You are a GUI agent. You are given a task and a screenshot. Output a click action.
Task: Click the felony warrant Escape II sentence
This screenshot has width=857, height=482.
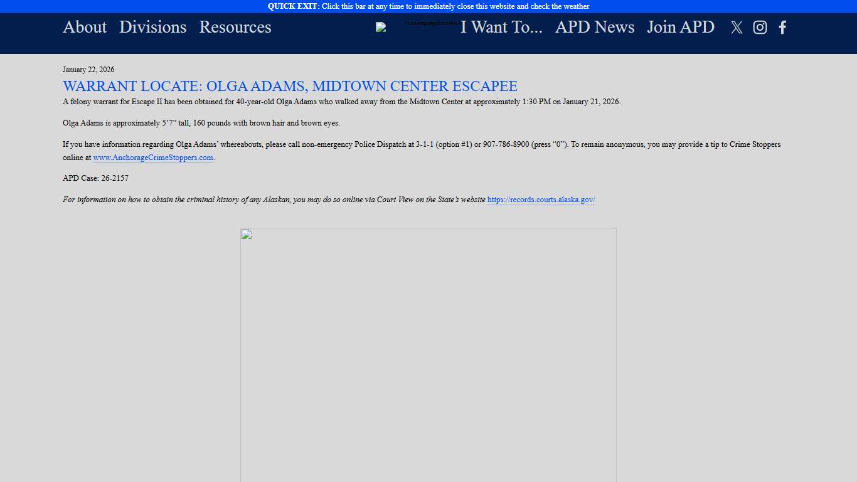341,102
